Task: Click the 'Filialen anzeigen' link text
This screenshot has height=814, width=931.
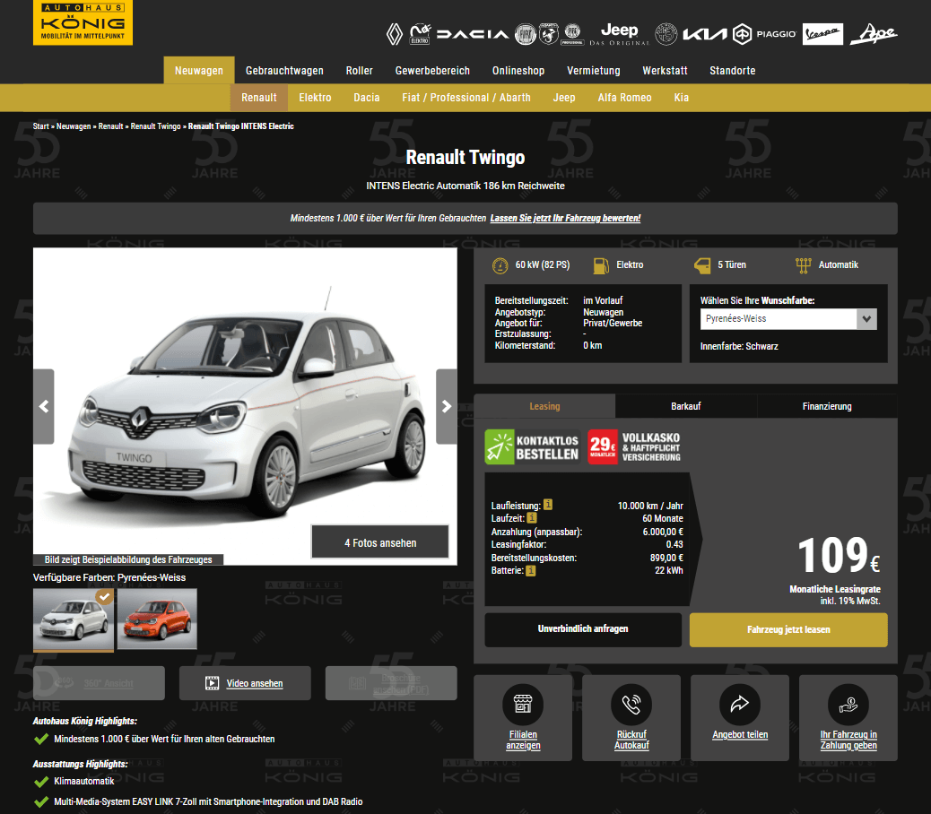Action: [x=523, y=740]
